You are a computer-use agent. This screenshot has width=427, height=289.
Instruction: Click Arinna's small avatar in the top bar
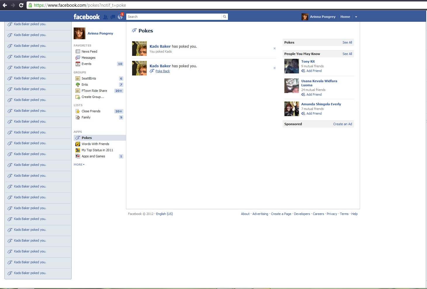click(x=305, y=17)
